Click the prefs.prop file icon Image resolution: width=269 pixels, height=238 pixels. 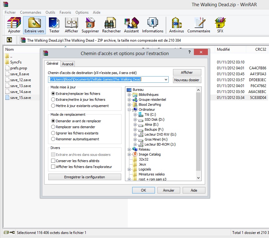pyautogui.click(x=7, y=68)
